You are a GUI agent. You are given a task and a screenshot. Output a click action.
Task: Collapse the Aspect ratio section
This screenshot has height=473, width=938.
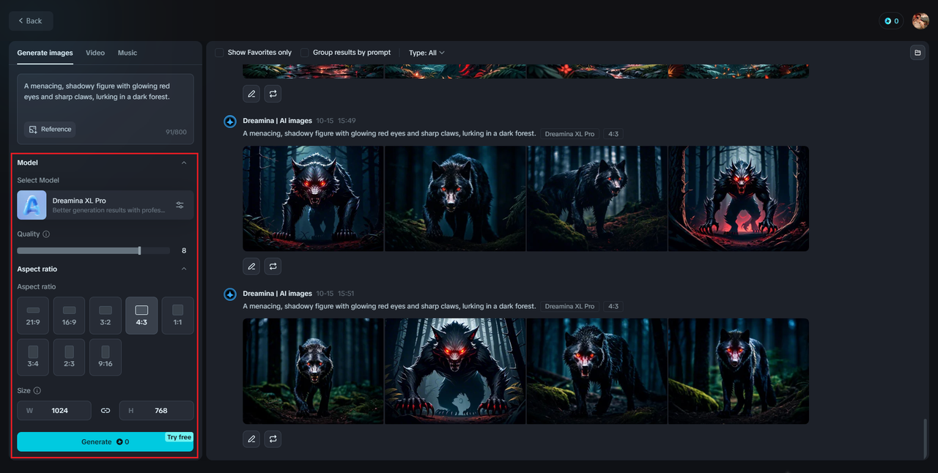pyautogui.click(x=184, y=269)
